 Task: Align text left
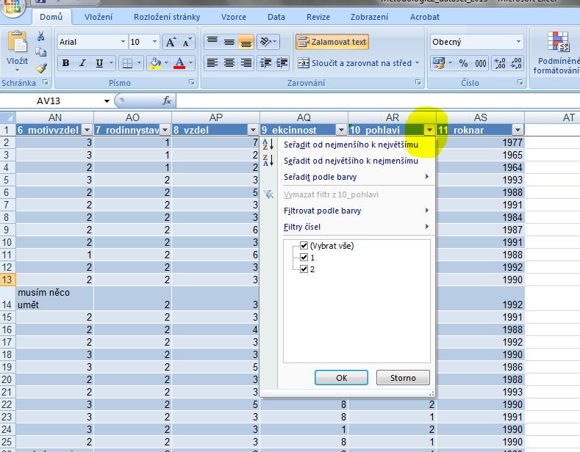[212, 63]
